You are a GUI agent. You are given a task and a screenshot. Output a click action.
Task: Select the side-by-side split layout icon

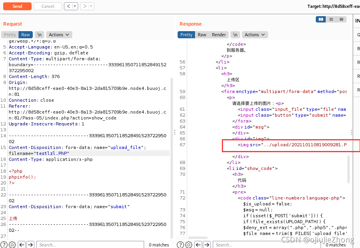pyautogui.click(x=321, y=19)
